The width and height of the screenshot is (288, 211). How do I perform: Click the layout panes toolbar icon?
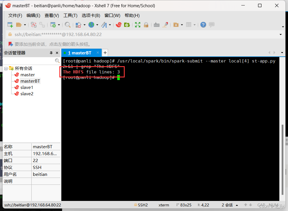pos(189,24)
